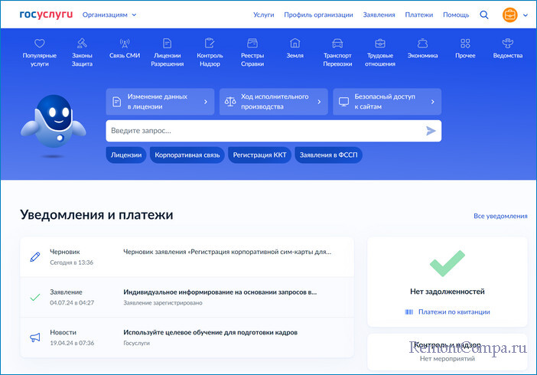Open the Все уведомления link

(x=500, y=217)
